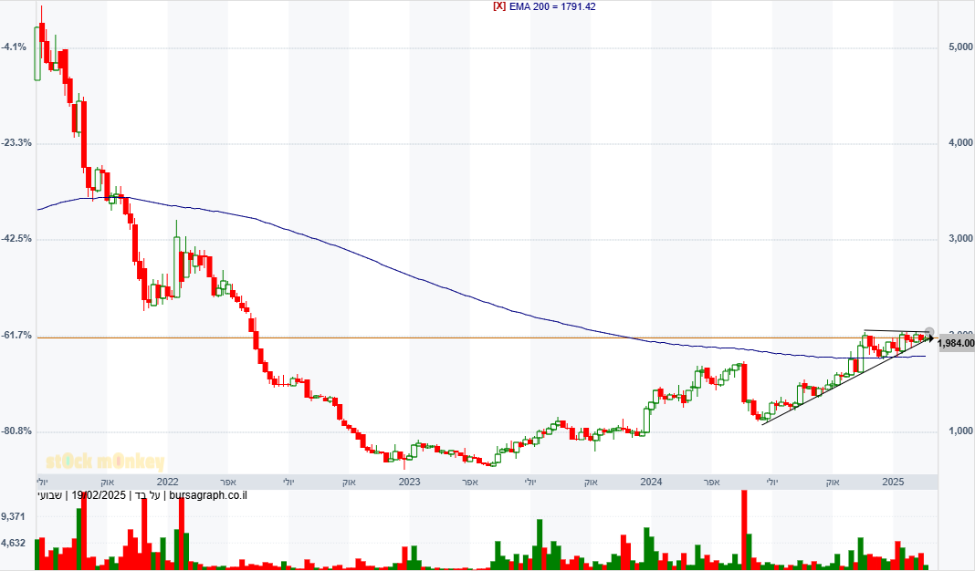Click the 2023 year label on time axis
This screenshot has width=975, height=571.
(409, 482)
